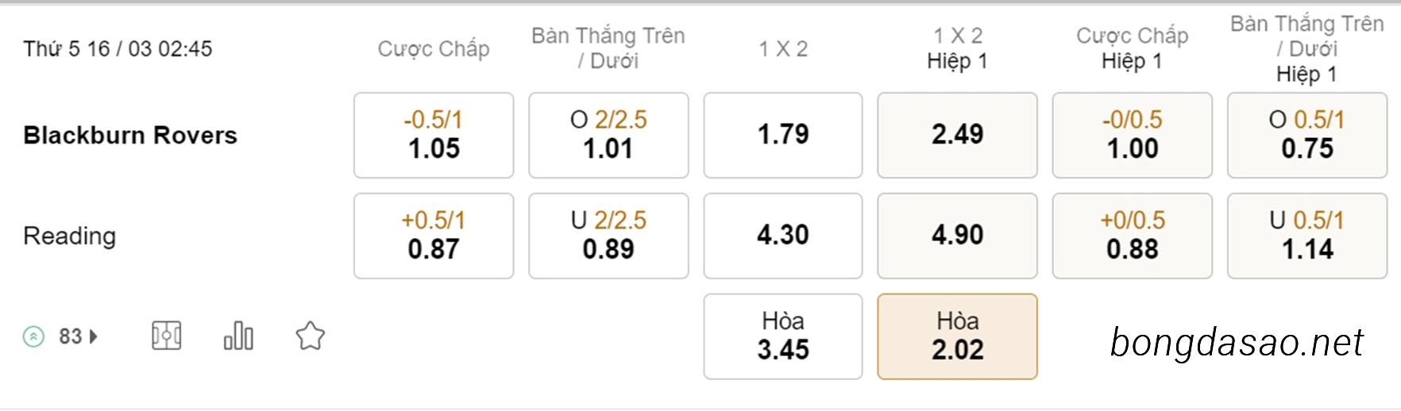Select first-half Reading win odds 4.90
The image size is (1401, 411).
point(958,236)
